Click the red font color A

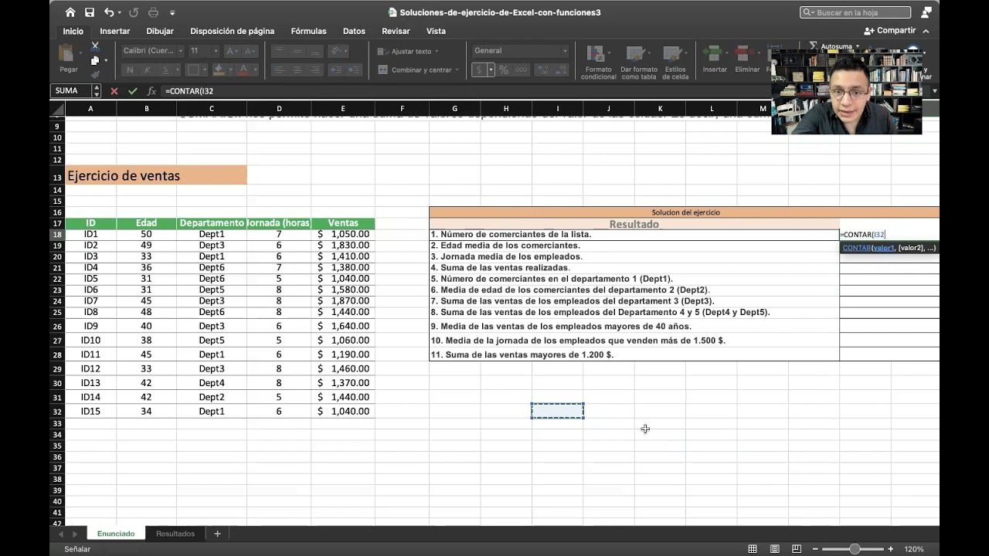tap(243, 70)
